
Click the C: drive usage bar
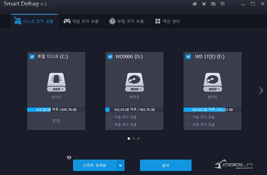tap(56, 110)
